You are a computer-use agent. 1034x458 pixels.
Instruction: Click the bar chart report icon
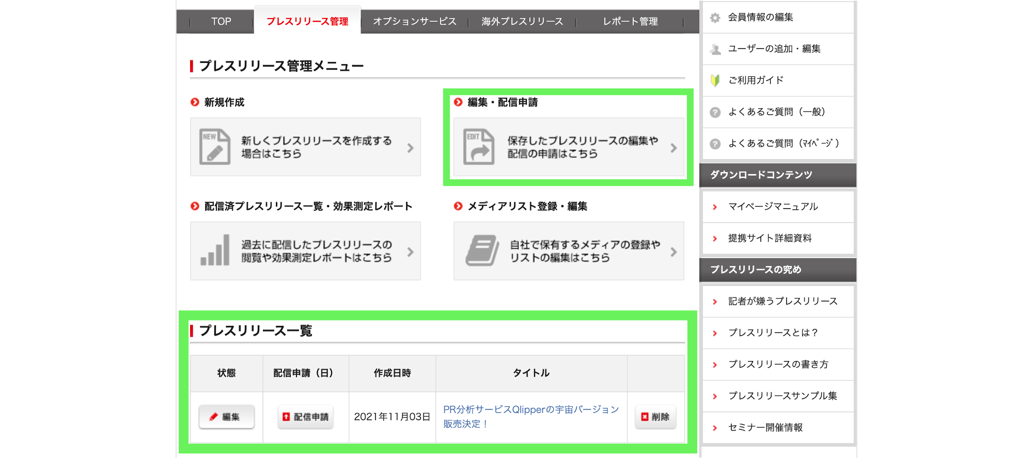point(215,251)
